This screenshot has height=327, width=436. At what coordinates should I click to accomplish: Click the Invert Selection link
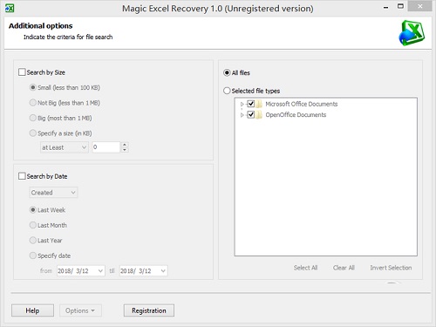391,268
